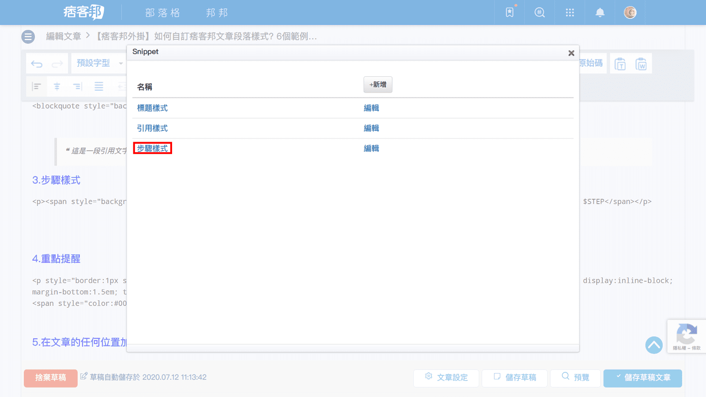The image size is (706, 397).
Task: Open the notifications bell
Action: pos(600,12)
